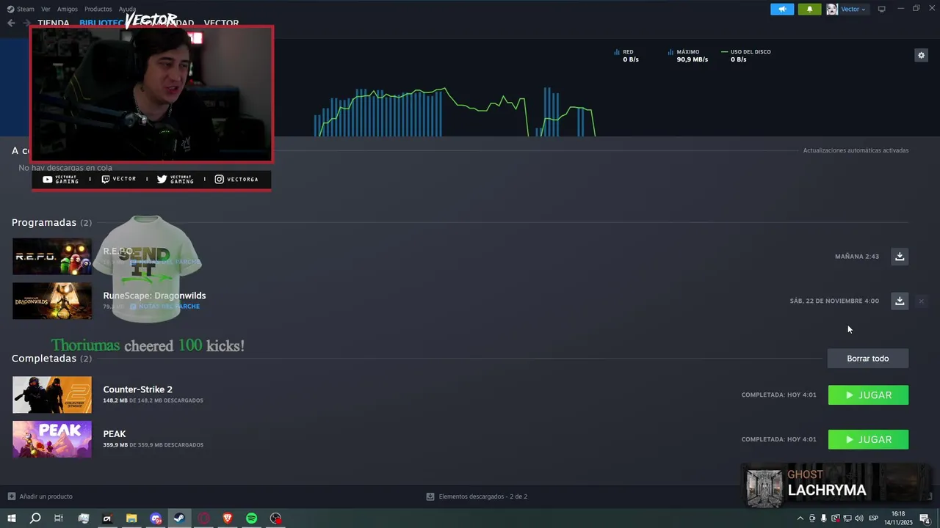The height and width of the screenshot is (528, 940).
Task: Open the Windows Start menu
Action: click(11, 518)
